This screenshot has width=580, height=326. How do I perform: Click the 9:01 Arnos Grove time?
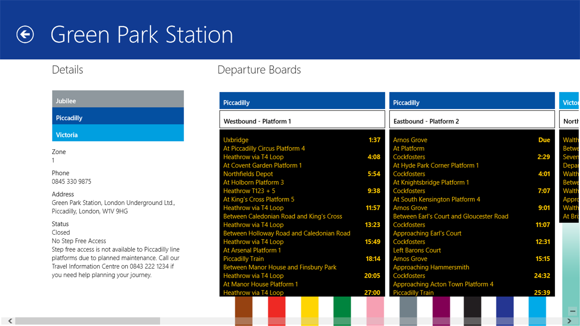coord(544,208)
